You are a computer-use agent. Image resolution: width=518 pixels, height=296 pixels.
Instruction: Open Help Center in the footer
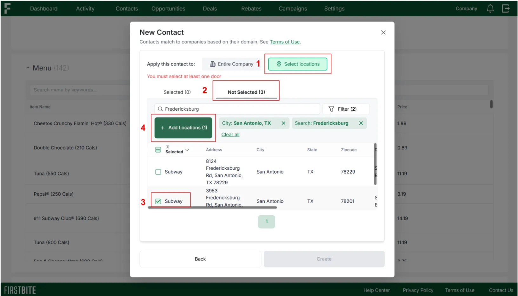(x=376, y=290)
